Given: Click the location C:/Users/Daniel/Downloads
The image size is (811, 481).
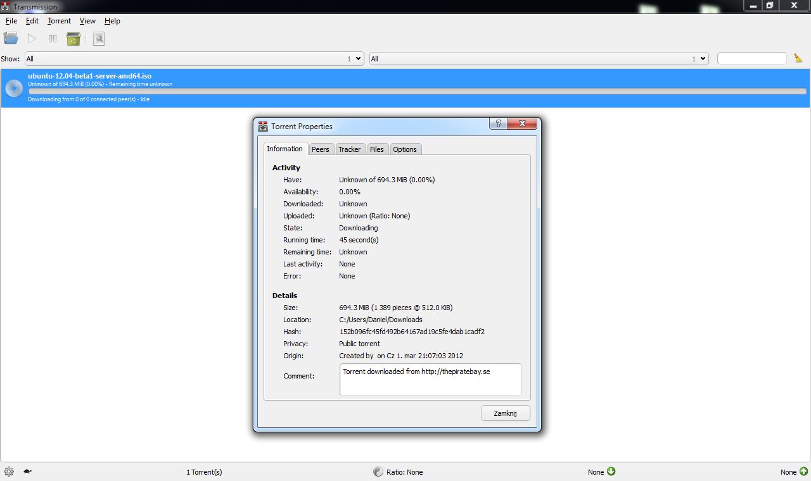Looking at the screenshot, I should 381,320.
